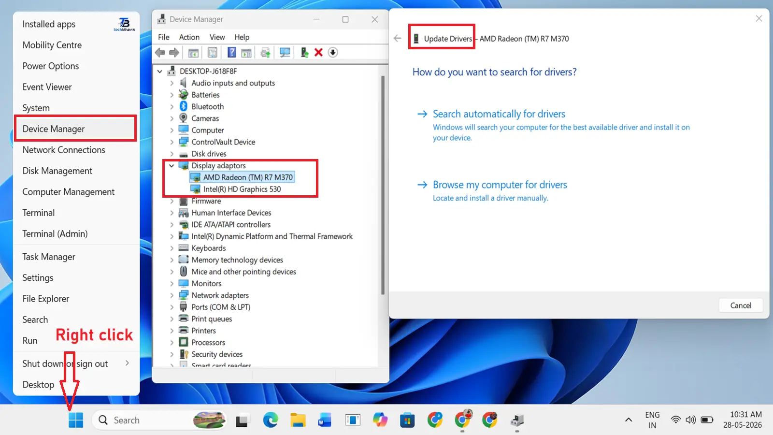Choose Browse my computer for drivers
The height and width of the screenshot is (435, 773).
click(x=500, y=185)
